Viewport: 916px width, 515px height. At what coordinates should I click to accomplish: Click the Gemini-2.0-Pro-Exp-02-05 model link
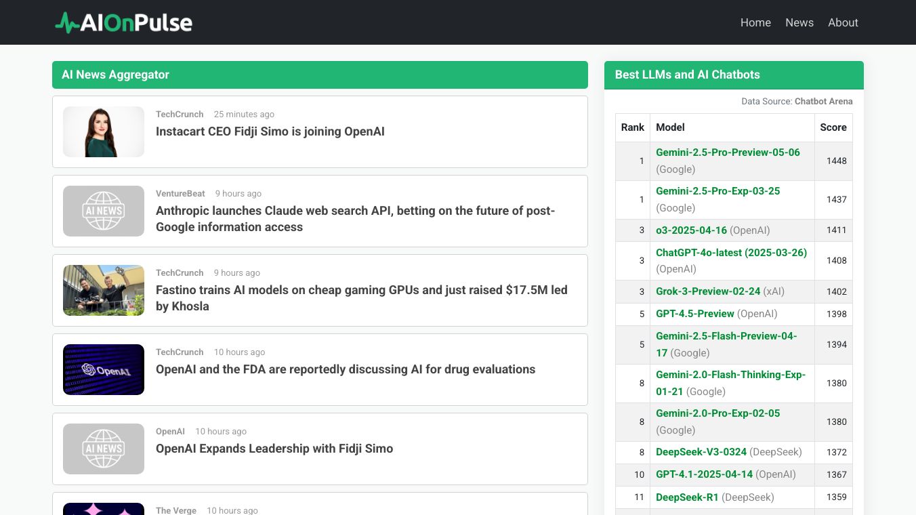[717, 413]
